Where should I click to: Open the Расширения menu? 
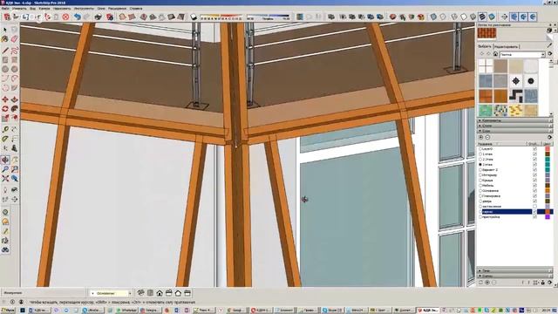tap(117, 8)
